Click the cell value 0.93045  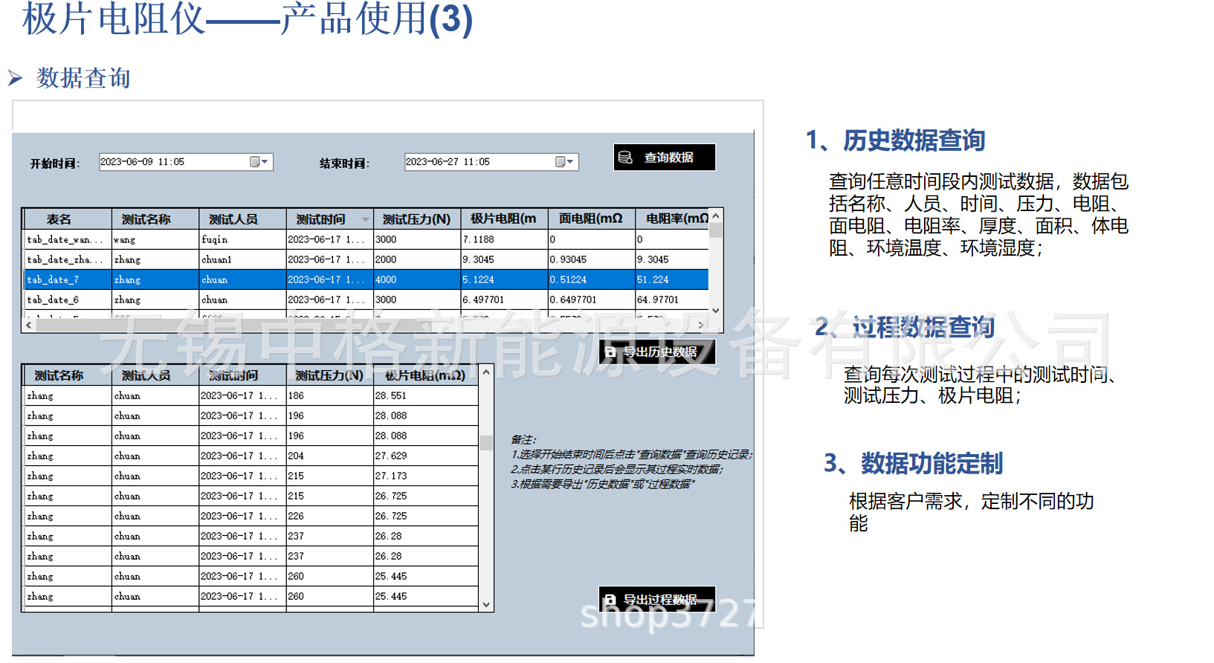click(591, 259)
